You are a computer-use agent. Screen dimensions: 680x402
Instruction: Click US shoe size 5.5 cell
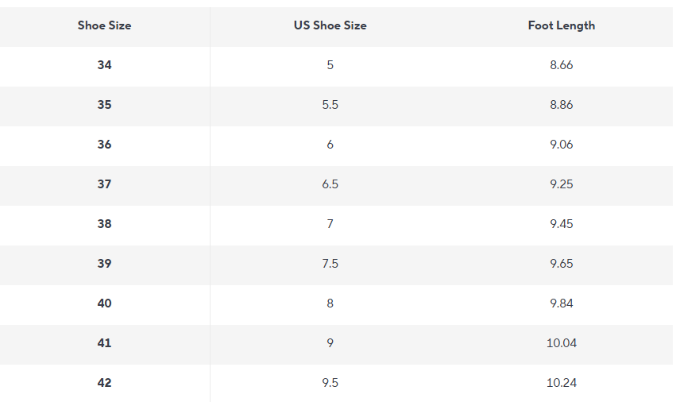pos(330,105)
